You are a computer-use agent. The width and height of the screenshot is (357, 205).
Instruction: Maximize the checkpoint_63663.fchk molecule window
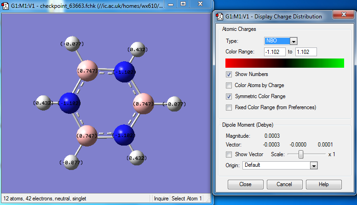click(183, 4)
